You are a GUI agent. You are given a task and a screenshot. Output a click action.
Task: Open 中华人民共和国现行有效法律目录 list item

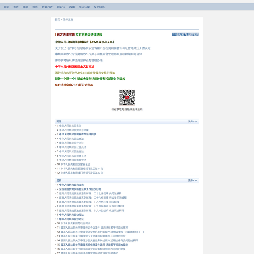pyautogui.click(x=77, y=134)
